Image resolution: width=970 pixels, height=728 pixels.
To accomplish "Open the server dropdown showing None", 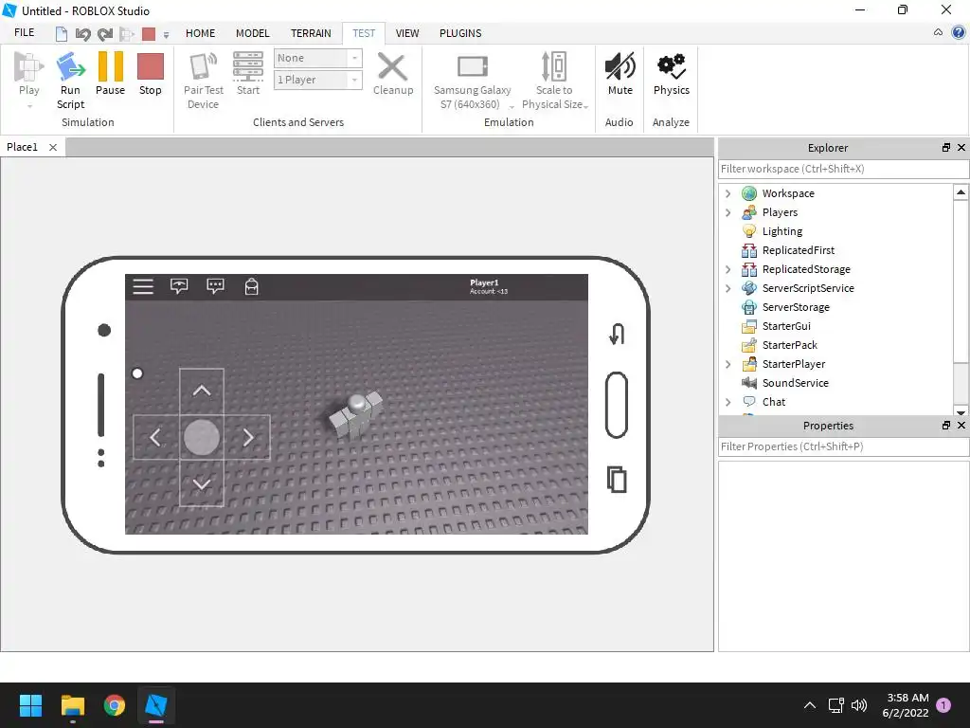I will (318, 58).
